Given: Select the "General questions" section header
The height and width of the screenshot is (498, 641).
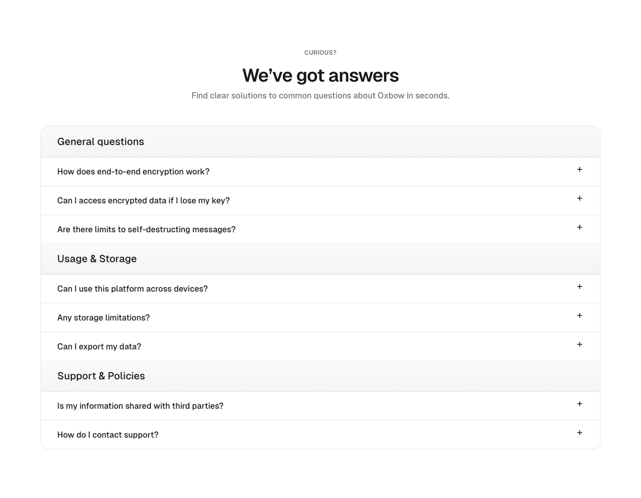Looking at the screenshot, I should coord(100,141).
